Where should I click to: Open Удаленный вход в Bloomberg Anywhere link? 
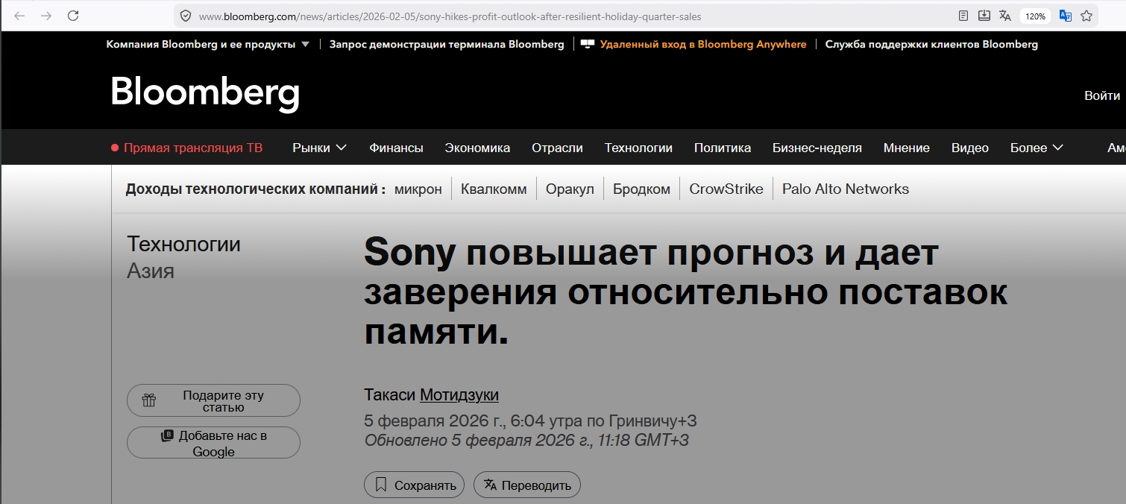703,44
